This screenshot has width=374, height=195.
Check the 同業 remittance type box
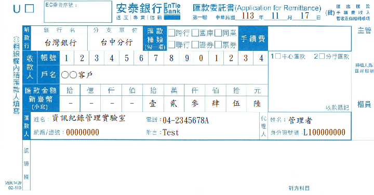(x=218, y=33)
